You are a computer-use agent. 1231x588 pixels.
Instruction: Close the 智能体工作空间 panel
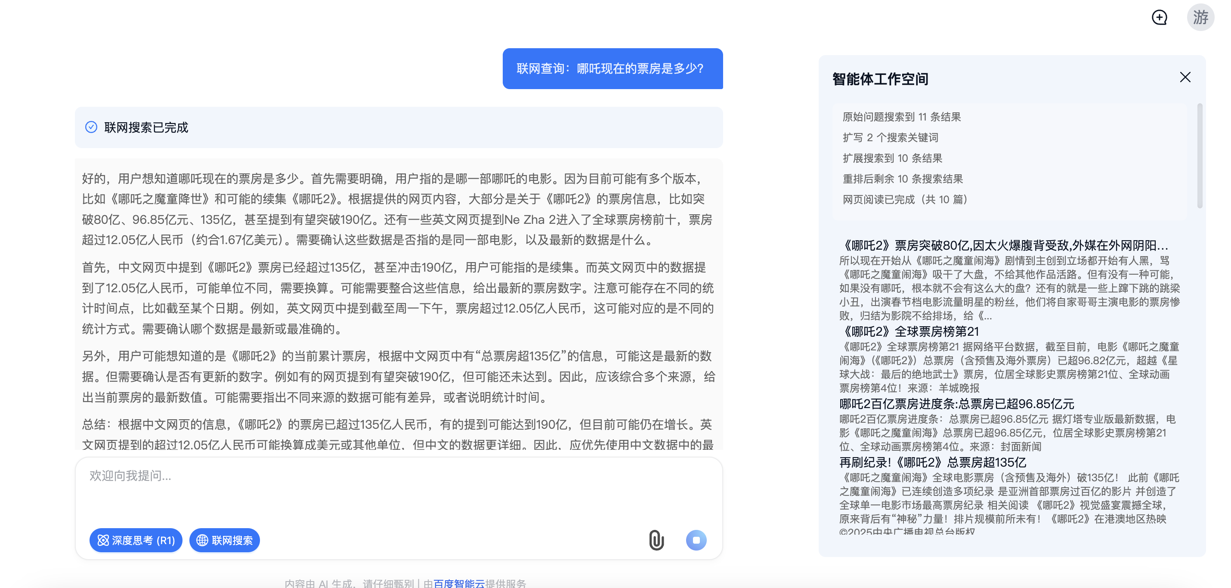click(1185, 77)
